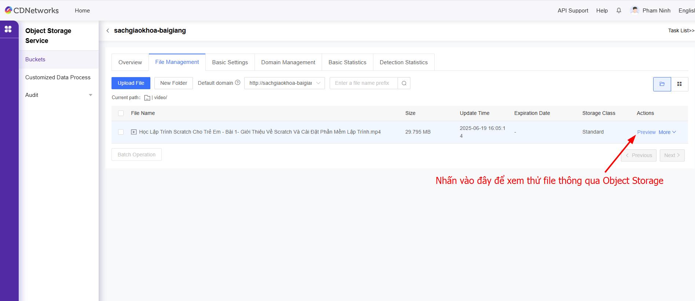Click the search magnifier icon

pyautogui.click(x=404, y=83)
